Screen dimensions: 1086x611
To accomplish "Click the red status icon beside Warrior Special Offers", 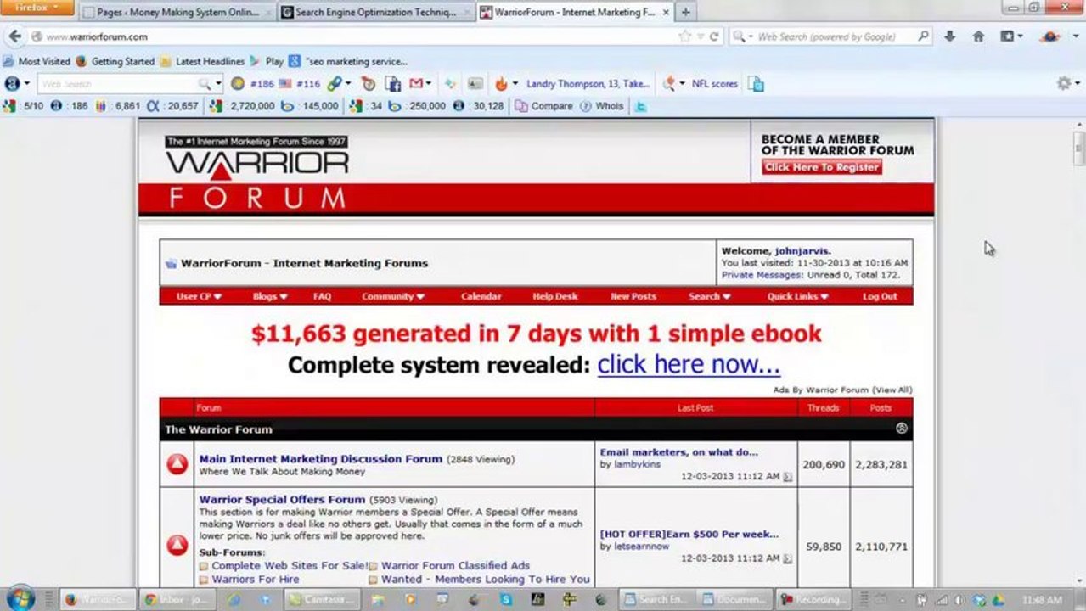I will [x=177, y=545].
